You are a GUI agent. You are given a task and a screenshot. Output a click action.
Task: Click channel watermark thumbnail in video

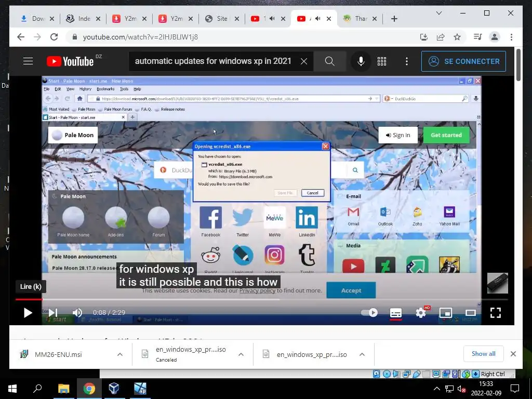[x=497, y=283]
